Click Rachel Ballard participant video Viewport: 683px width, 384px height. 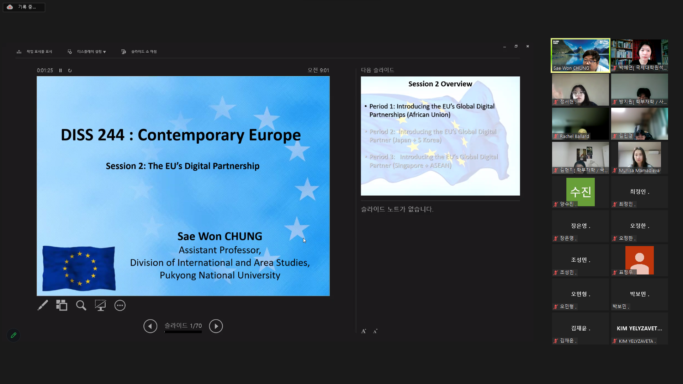pos(580,123)
